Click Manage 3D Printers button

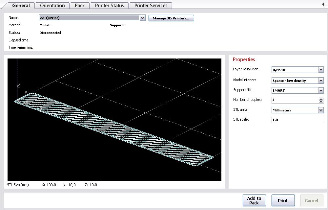[171, 18]
